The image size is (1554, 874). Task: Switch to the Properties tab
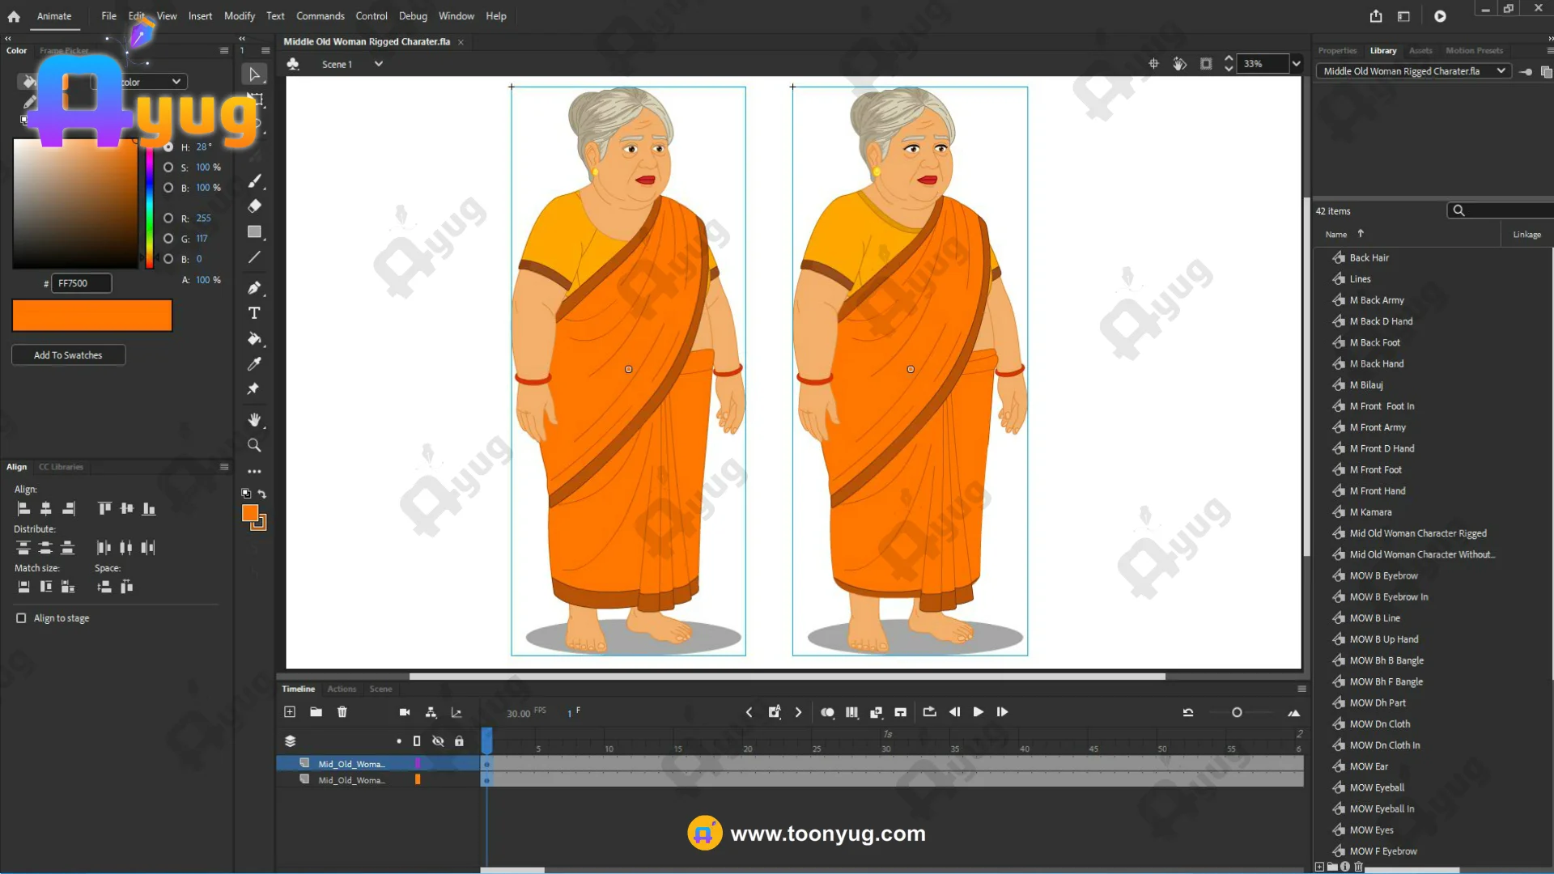point(1336,50)
